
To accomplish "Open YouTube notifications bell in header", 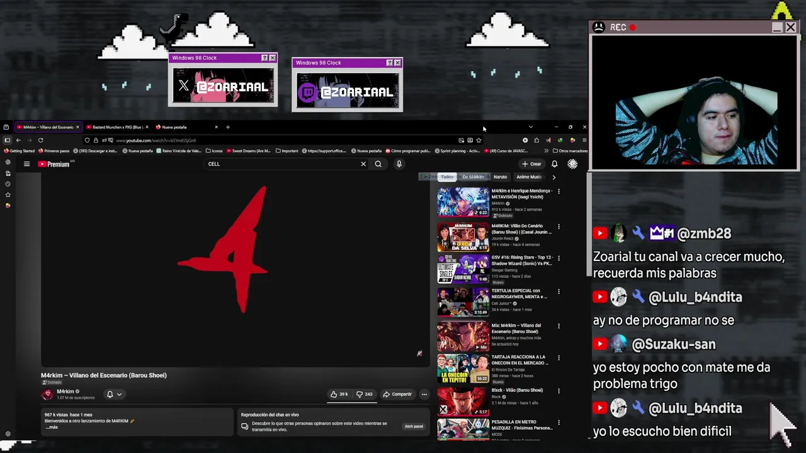I will pyautogui.click(x=554, y=164).
